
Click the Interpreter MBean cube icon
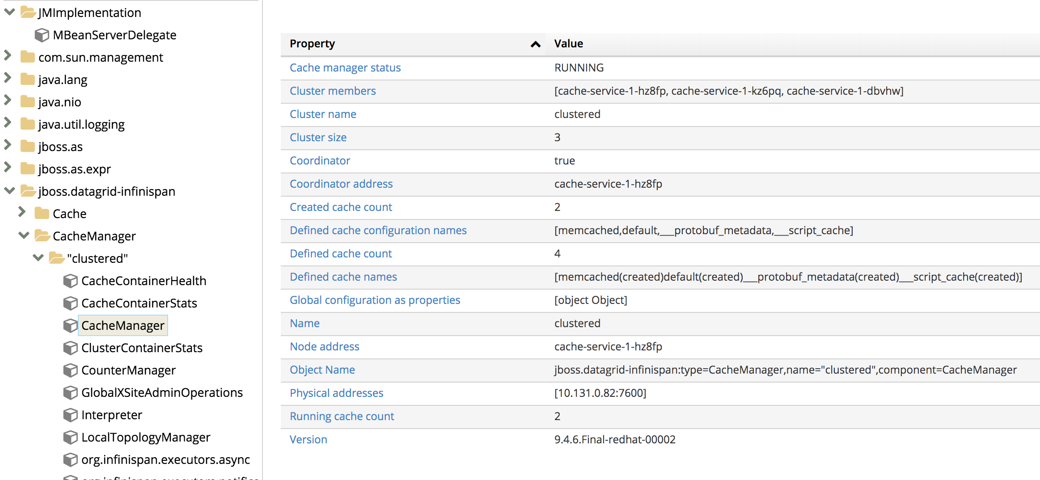coord(70,415)
